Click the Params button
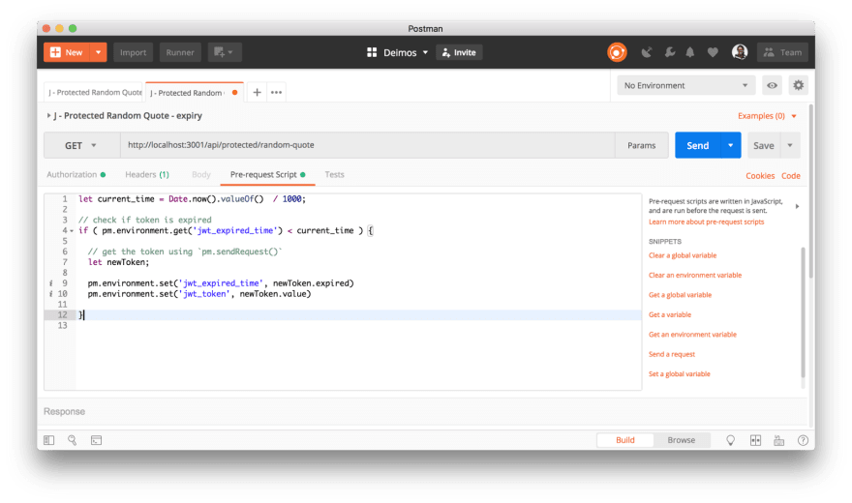 coord(641,145)
